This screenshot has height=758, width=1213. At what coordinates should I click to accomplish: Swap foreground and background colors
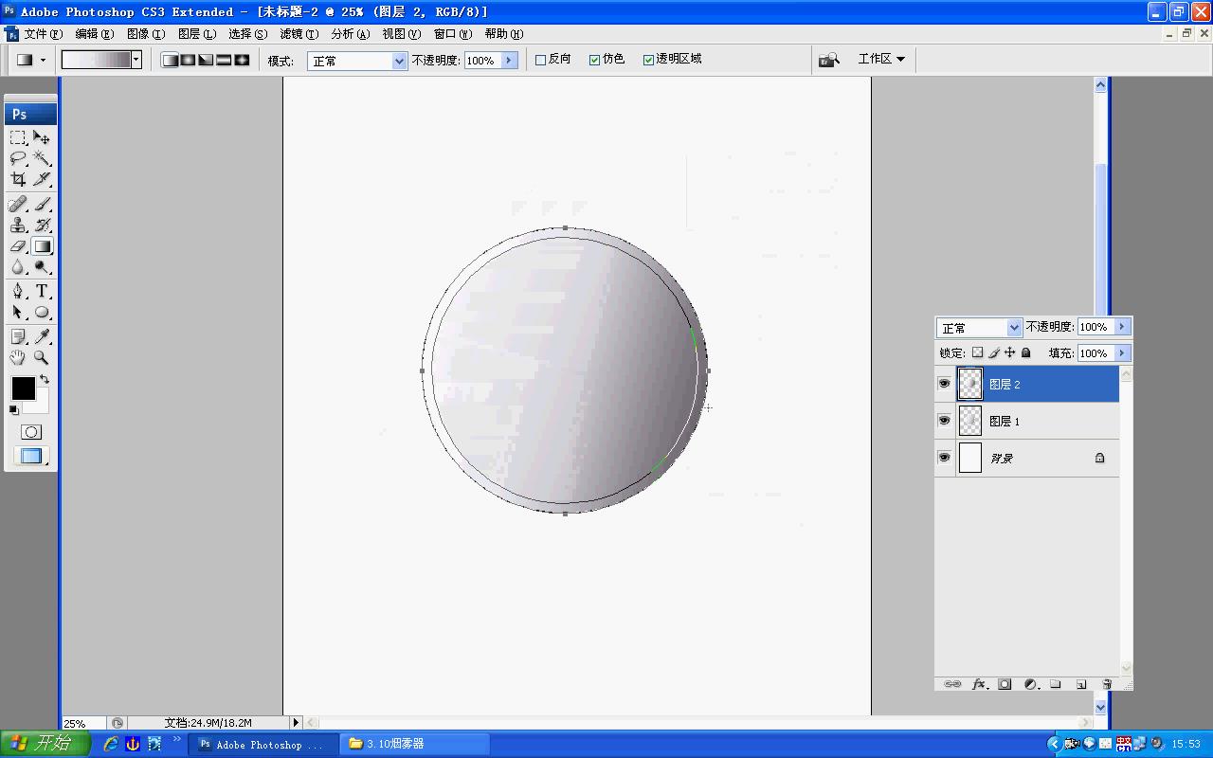[45, 379]
